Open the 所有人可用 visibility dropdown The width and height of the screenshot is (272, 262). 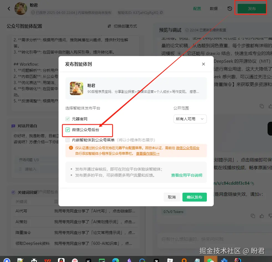[190, 119]
